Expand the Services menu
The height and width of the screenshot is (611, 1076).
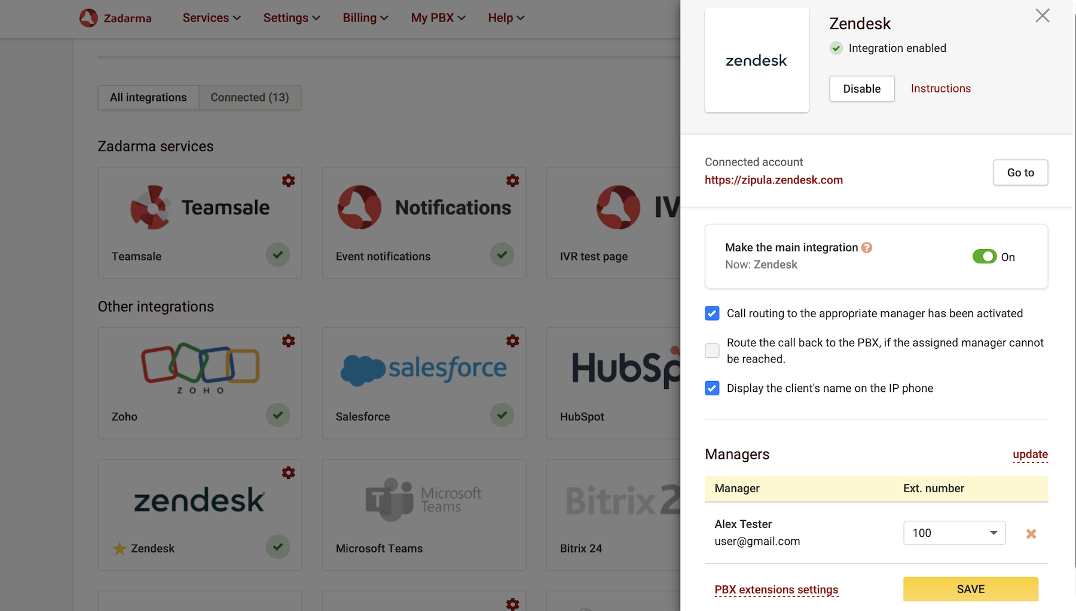(x=212, y=18)
